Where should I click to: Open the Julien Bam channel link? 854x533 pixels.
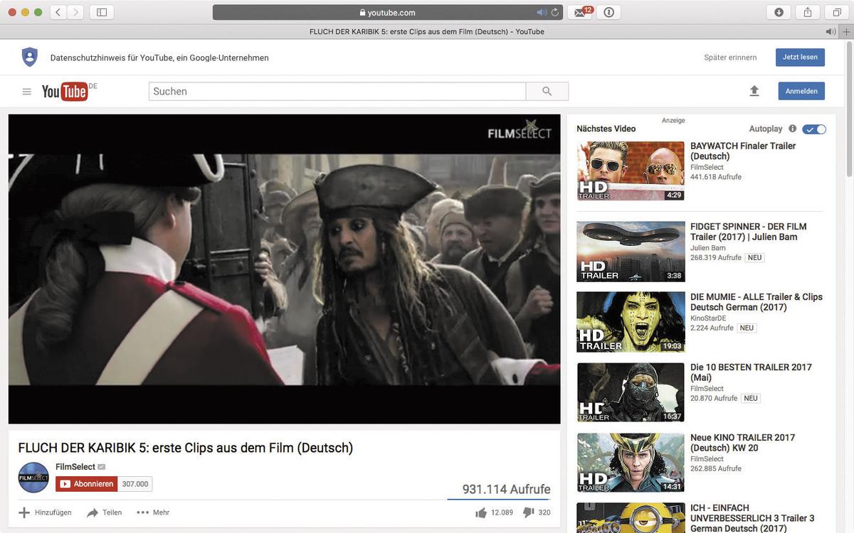708,248
